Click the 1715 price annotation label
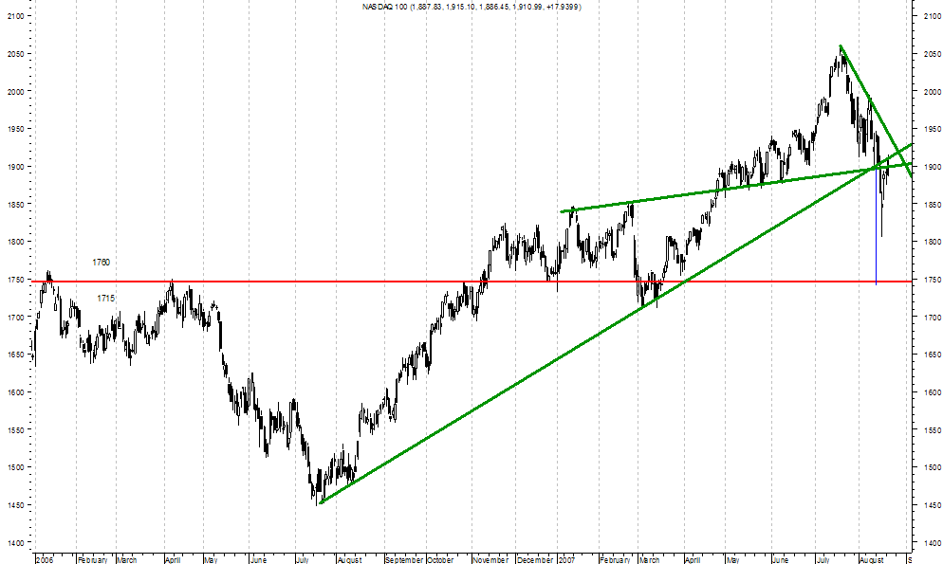 107,298
